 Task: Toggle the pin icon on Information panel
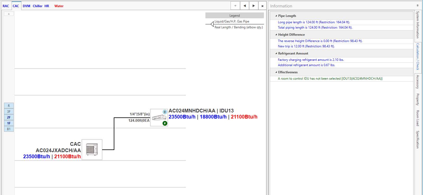417,6
